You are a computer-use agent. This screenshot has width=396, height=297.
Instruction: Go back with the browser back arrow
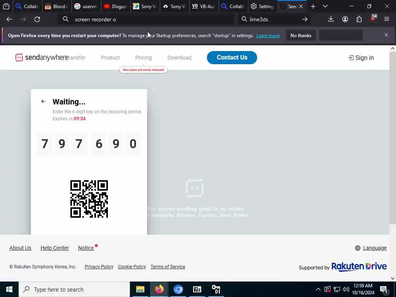tap(9, 19)
